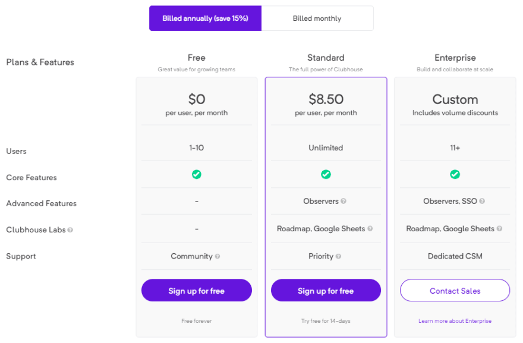This screenshot has width=523, height=343.
Task: Click the Contact Sales button
Action: (x=455, y=291)
